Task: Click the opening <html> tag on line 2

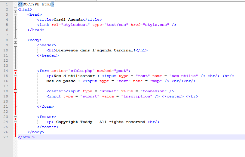Action: point(25,9)
